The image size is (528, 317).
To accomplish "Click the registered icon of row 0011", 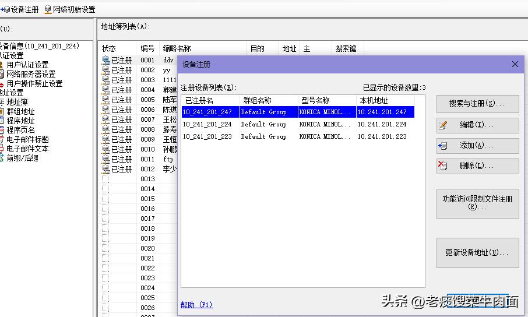I will click(105, 159).
